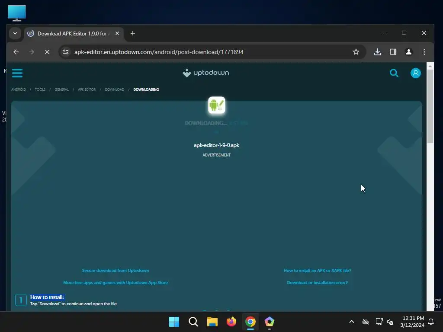Launch Firefox from taskbar
The height and width of the screenshot is (332, 443).
(231, 322)
